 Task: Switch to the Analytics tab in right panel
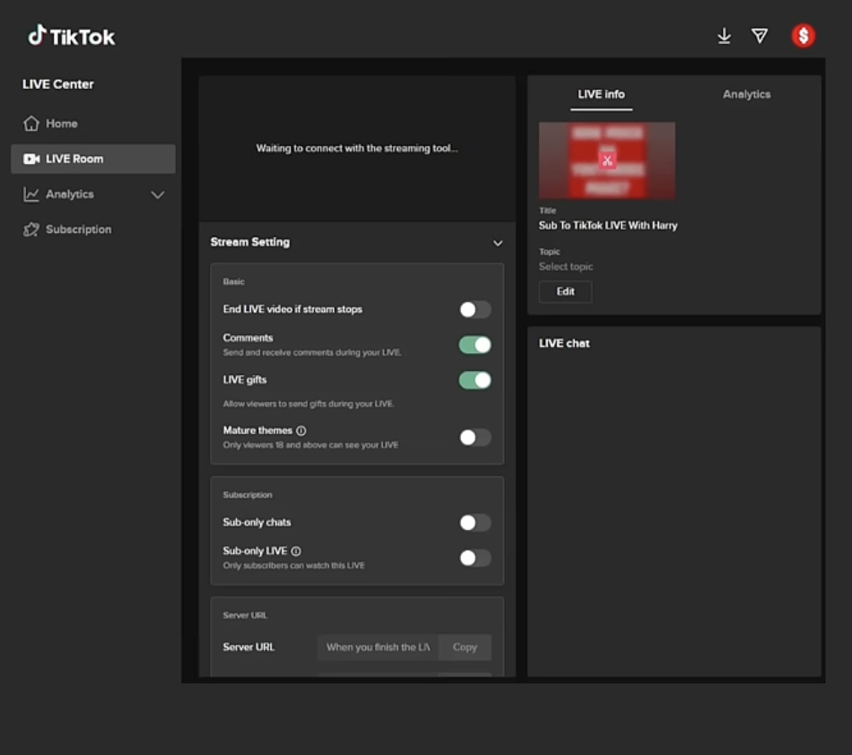[746, 94]
